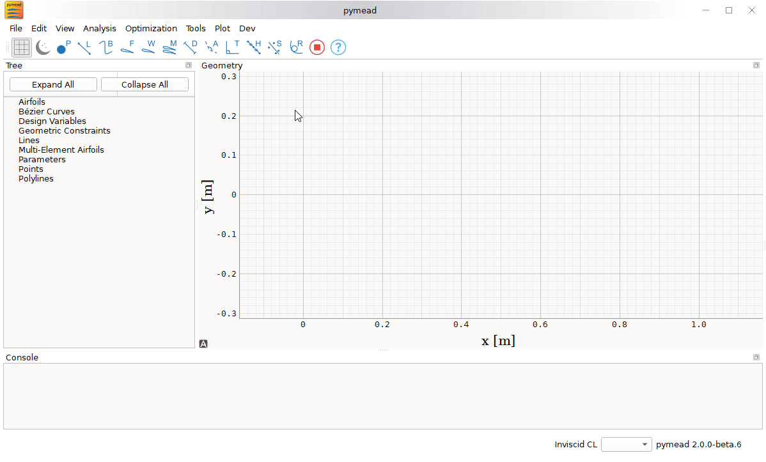Screen dimensions: 766x462
Task: Expand the Airfoils tree item
Action: 32,102
